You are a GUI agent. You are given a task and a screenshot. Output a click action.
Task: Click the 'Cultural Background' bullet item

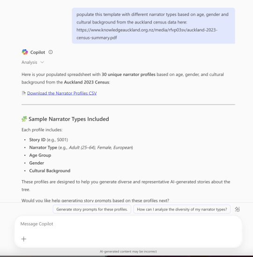pyautogui.click(x=50, y=171)
